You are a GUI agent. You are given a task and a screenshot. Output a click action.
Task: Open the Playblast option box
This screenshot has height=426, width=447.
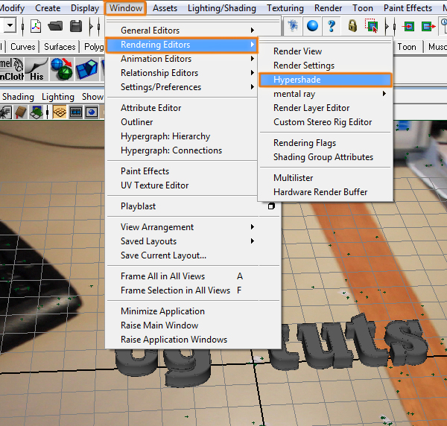point(271,206)
